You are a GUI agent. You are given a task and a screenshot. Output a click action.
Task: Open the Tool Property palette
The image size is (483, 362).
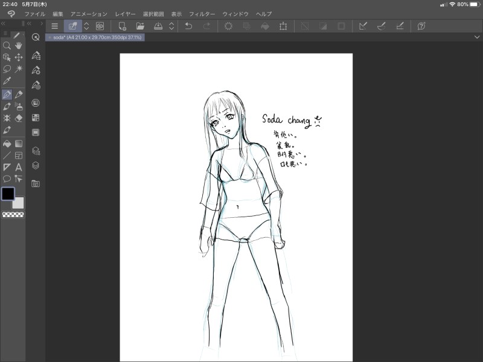pyautogui.click(x=36, y=70)
